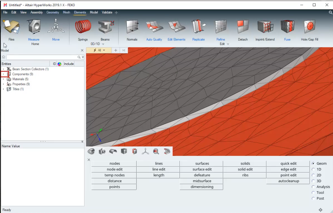Open the 0D/1D dropdown
Viewport: 333px width, 213px height.
tap(103, 44)
